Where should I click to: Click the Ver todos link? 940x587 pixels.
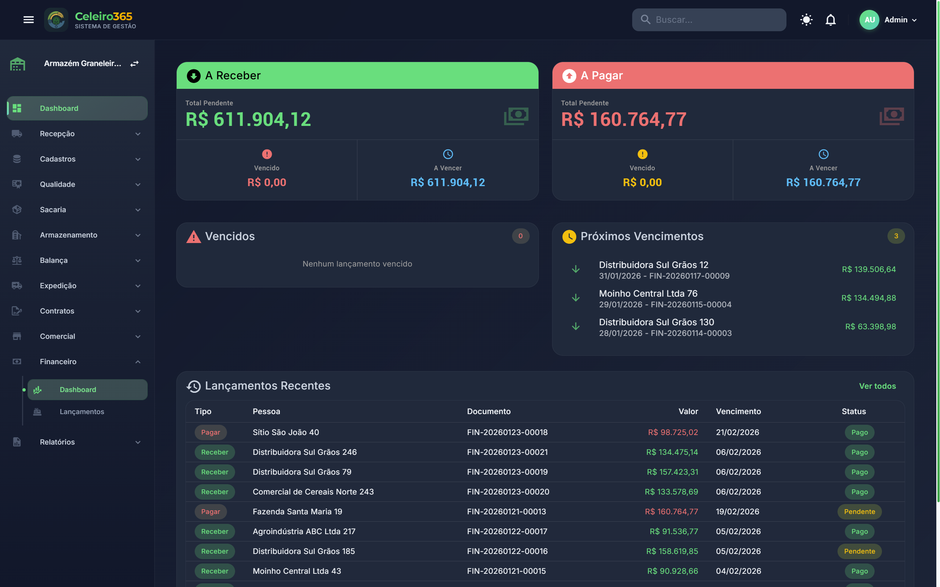tap(877, 386)
